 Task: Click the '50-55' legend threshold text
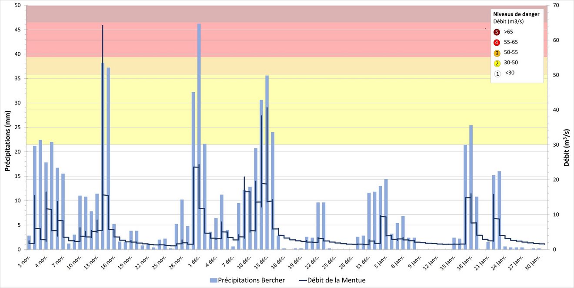tap(511, 53)
